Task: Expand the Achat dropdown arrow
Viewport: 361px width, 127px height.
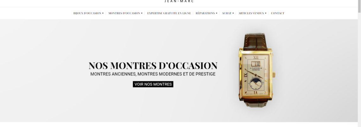Action: pyautogui.click(x=233, y=13)
